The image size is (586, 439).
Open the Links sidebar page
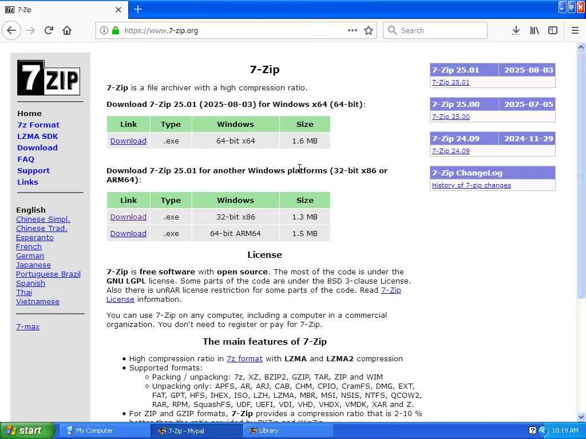point(27,182)
